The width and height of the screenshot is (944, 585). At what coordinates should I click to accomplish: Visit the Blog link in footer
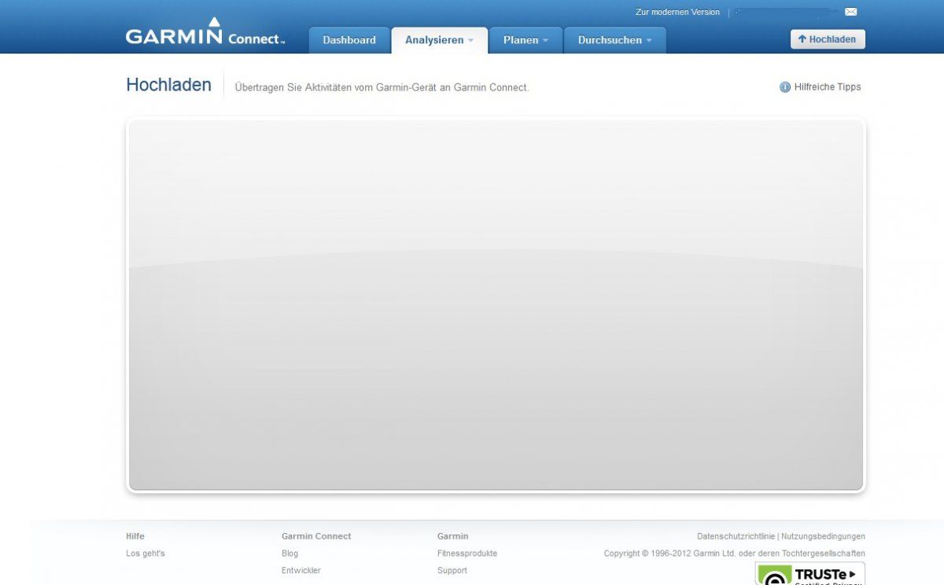289,554
